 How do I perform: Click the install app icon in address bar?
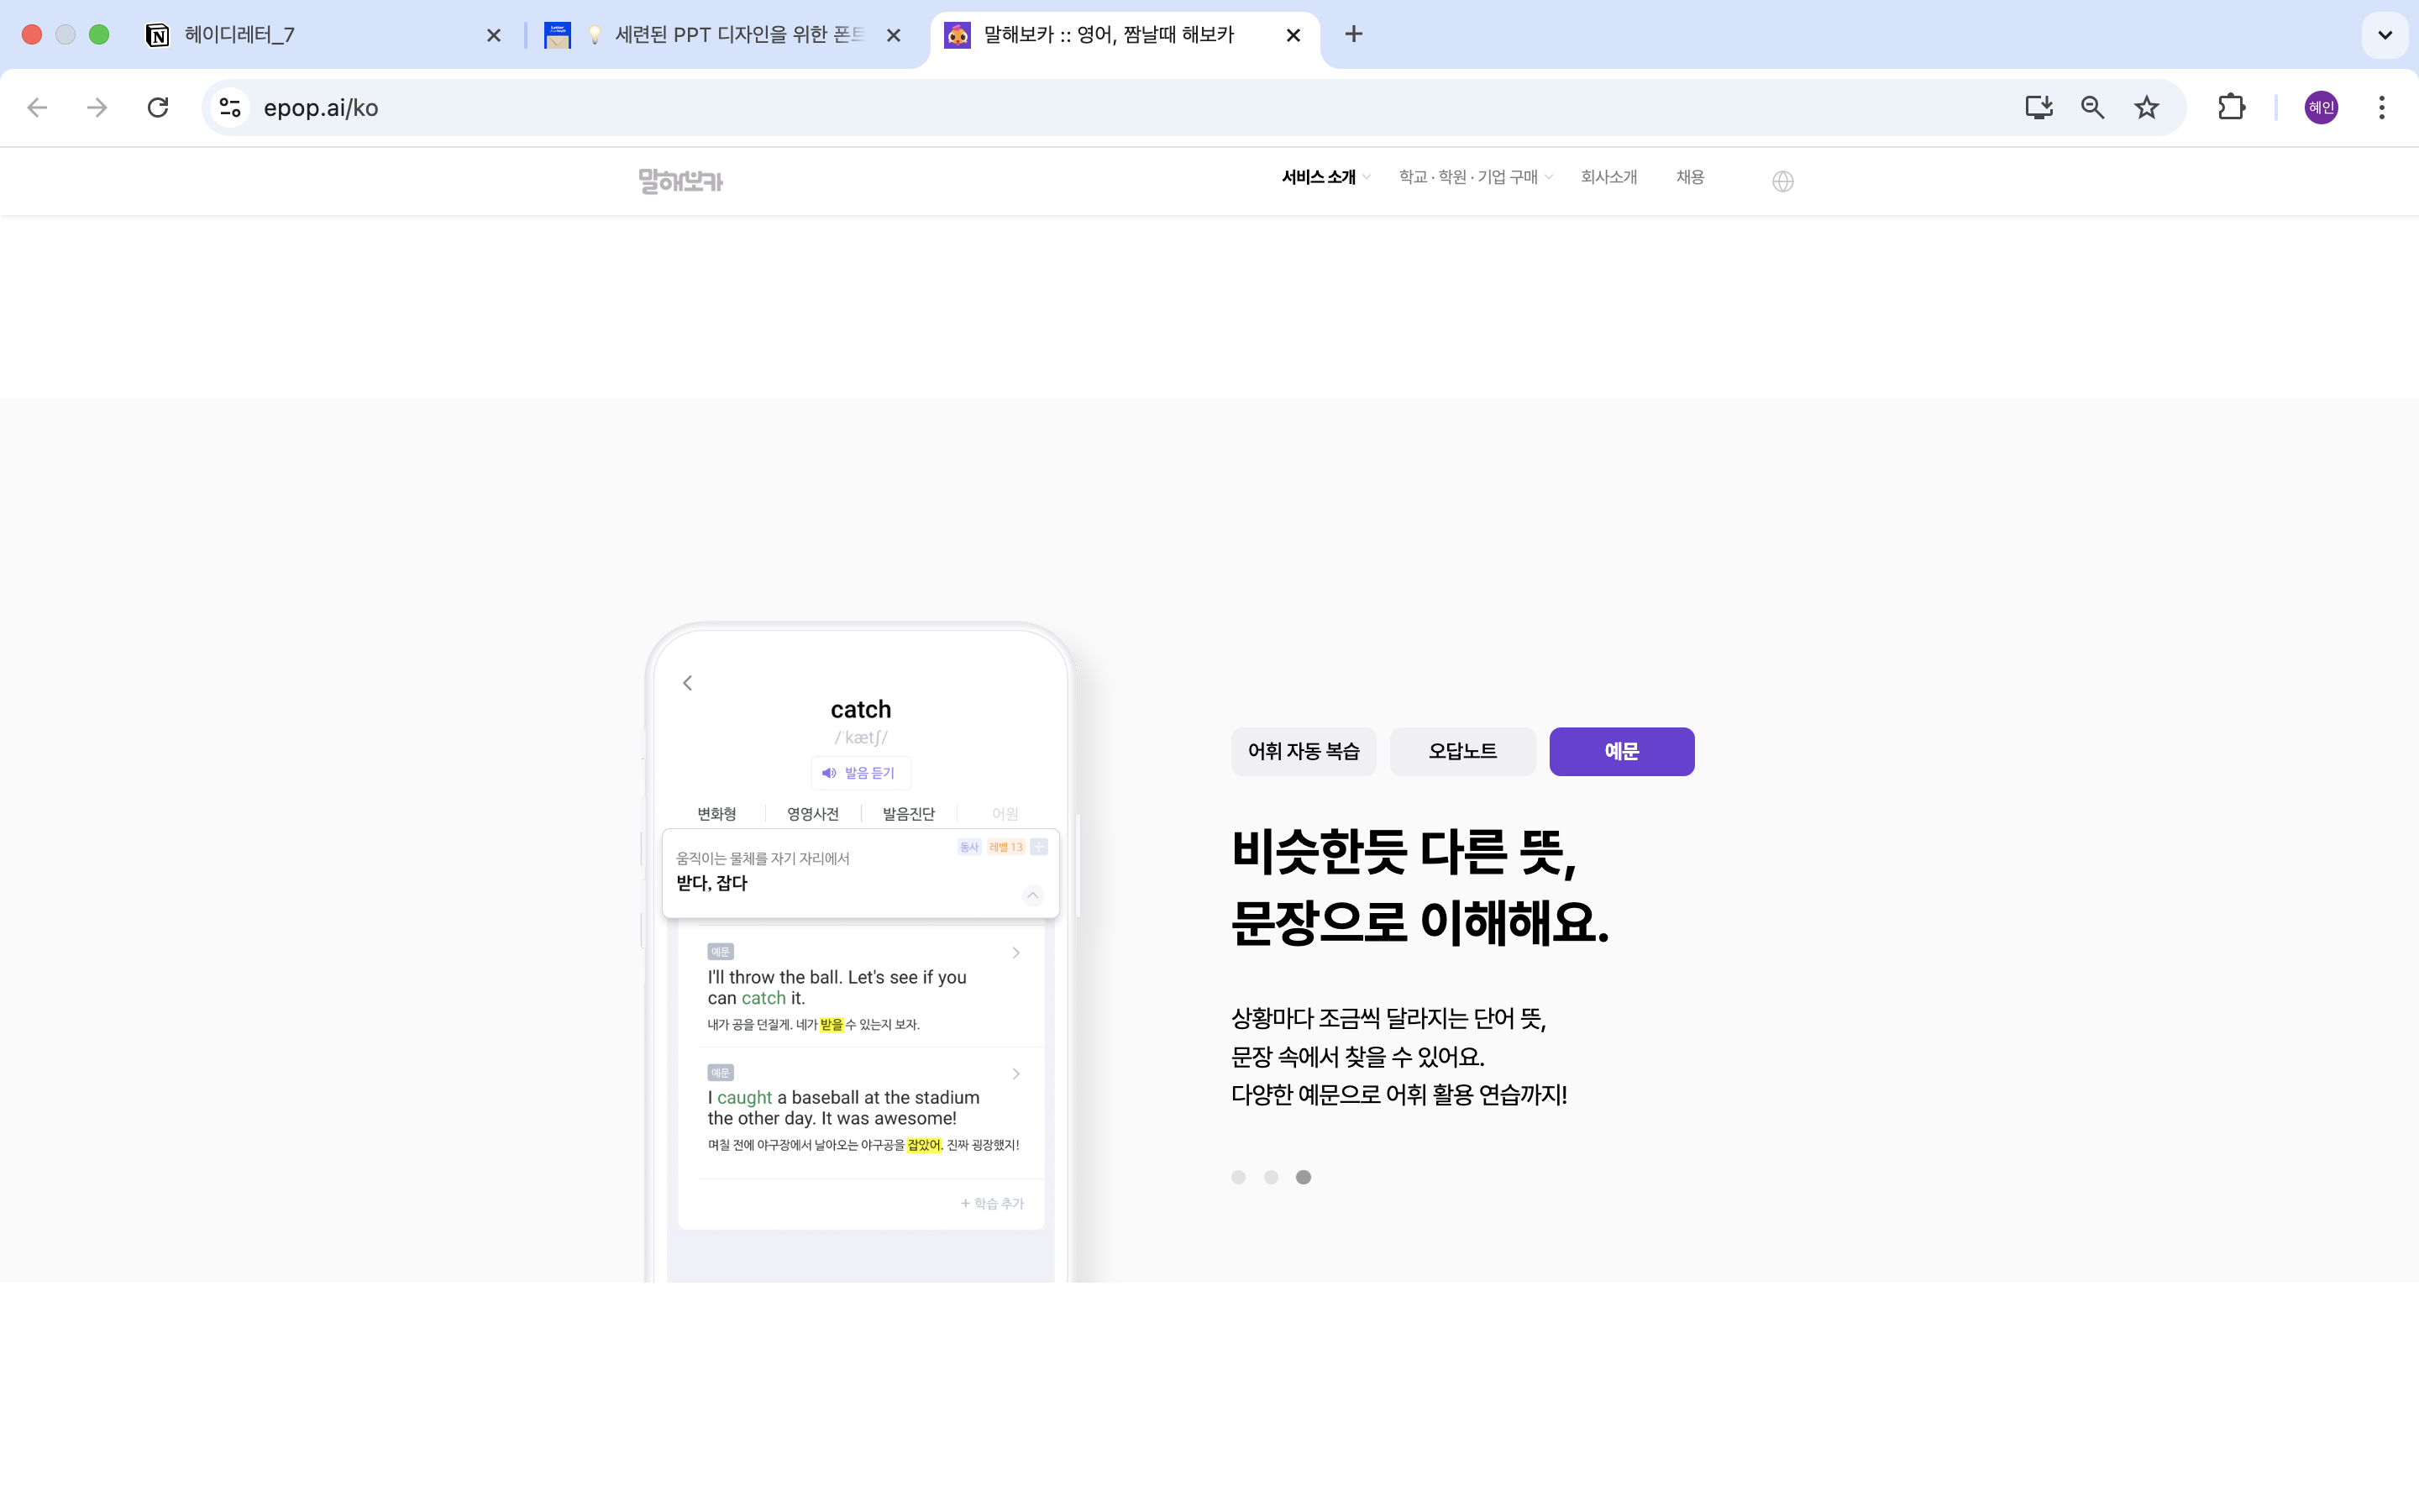2039,107
